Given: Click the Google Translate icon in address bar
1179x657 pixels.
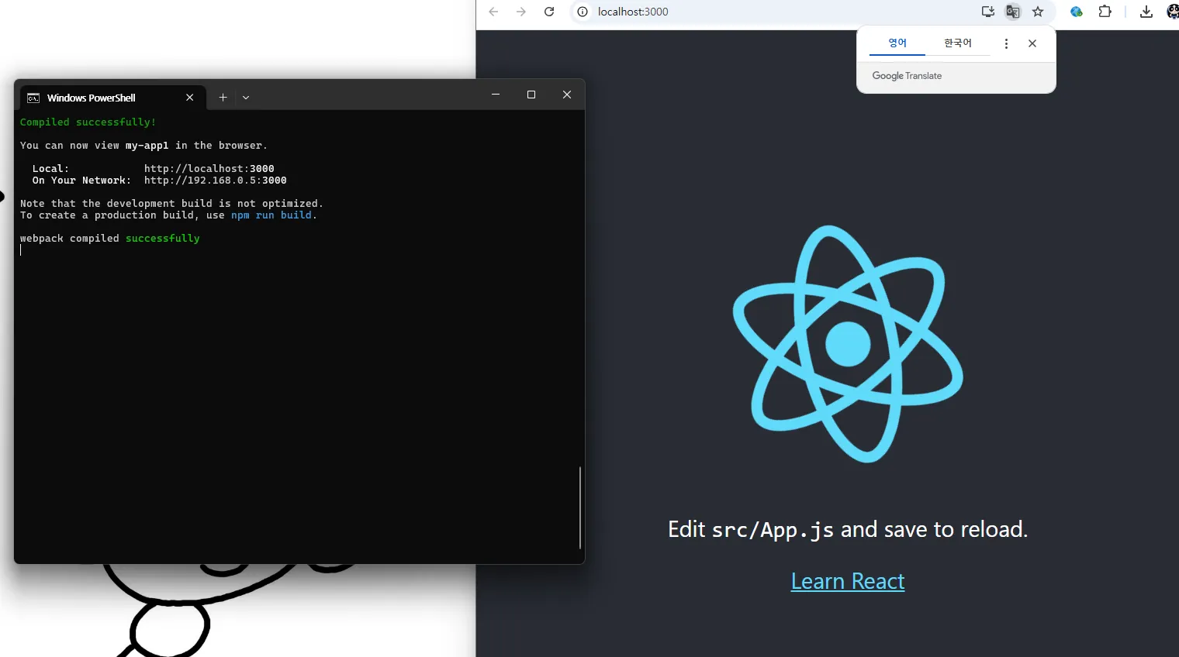Looking at the screenshot, I should point(1013,12).
